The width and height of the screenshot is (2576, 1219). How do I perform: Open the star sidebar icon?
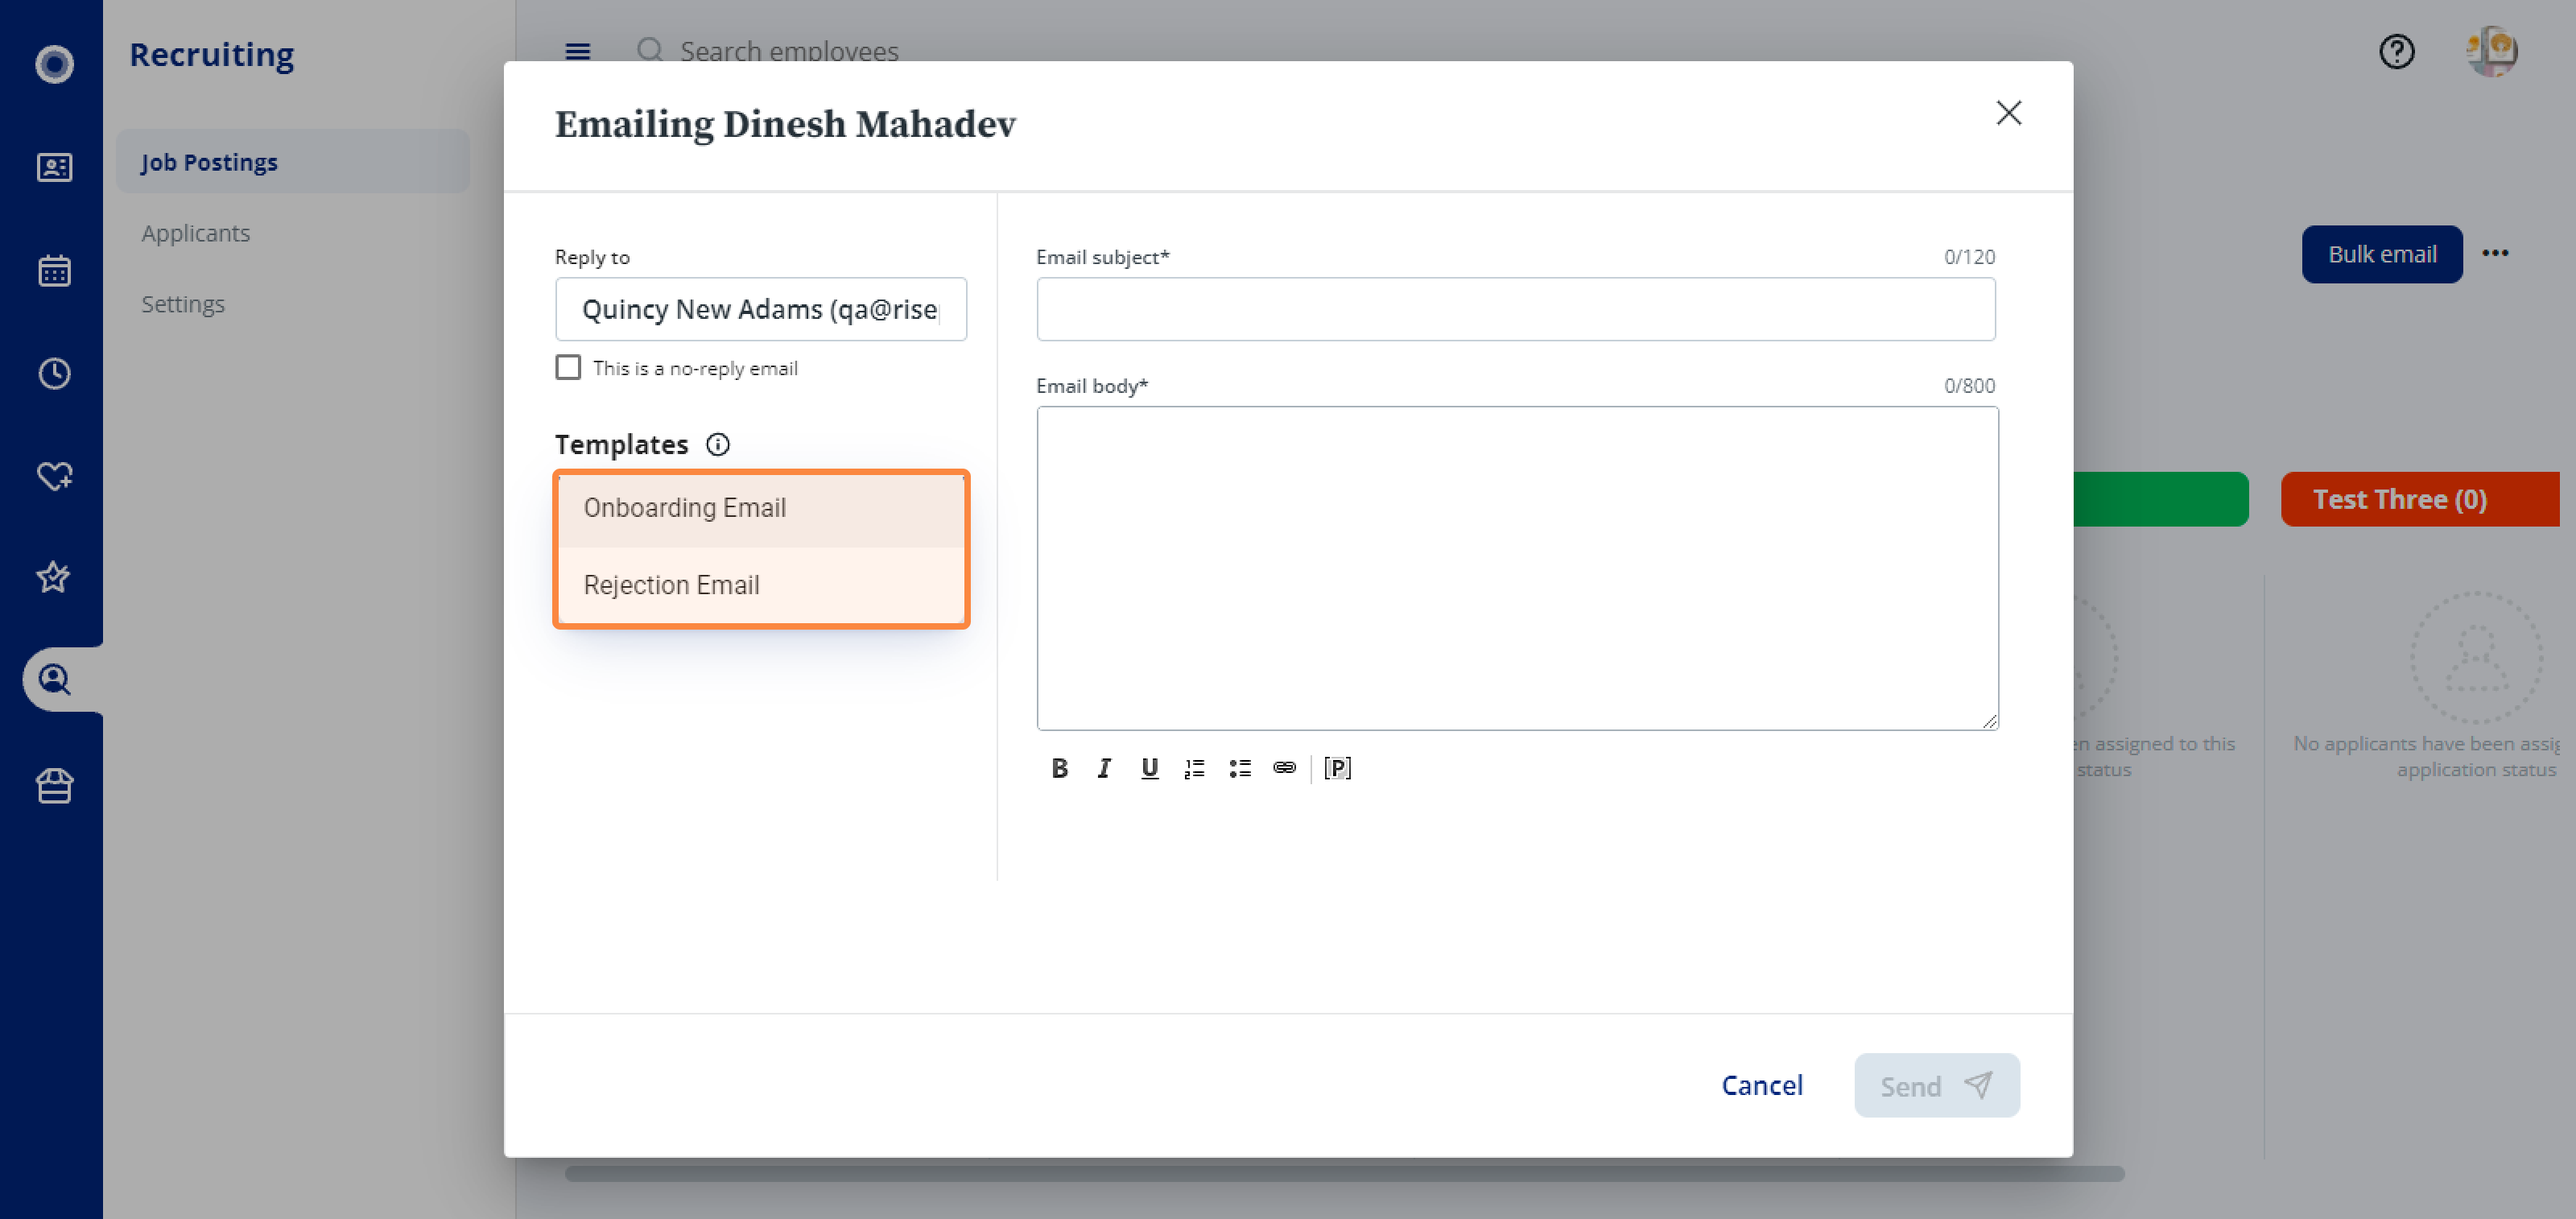pos(54,577)
